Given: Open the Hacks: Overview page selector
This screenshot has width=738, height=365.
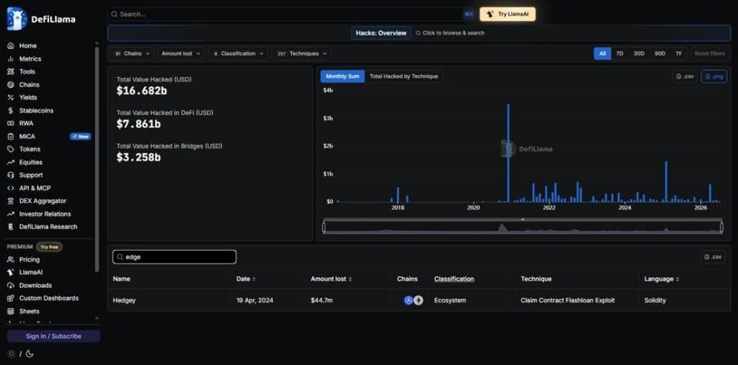Looking at the screenshot, I should click(x=381, y=33).
